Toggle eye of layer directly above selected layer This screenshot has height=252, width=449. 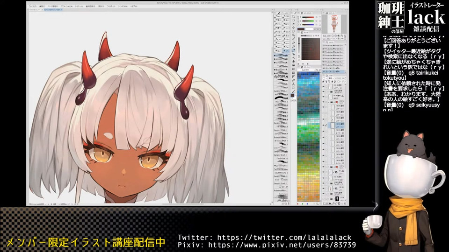point(324,119)
